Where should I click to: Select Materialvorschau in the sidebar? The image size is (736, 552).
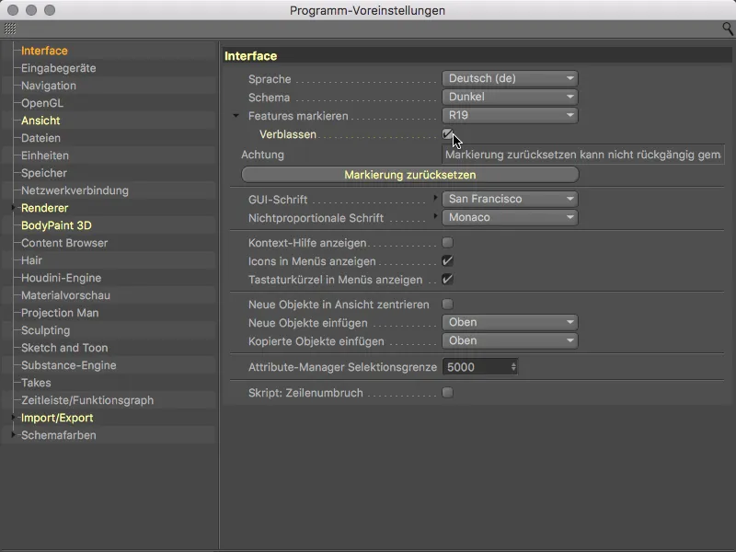(65, 295)
